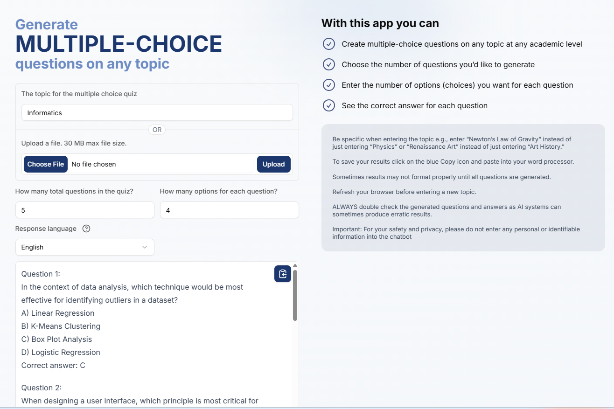Click the blue Copy results icon
This screenshot has height=409, width=614.
point(282,274)
